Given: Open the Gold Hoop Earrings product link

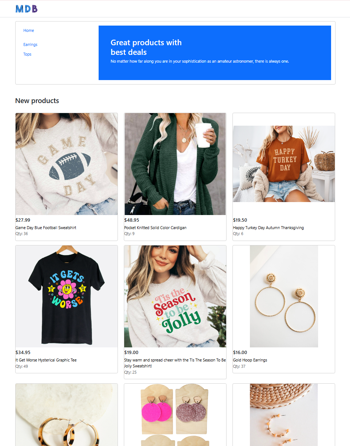Looking at the screenshot, I should (x=250, y=360).
